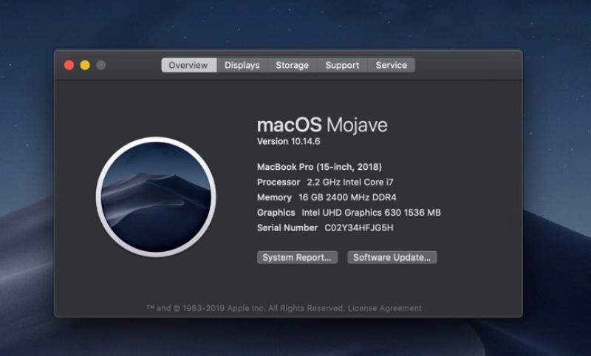Switch to the Displays tab
This screenshot has height=356, width=591.
pos(242,65)
